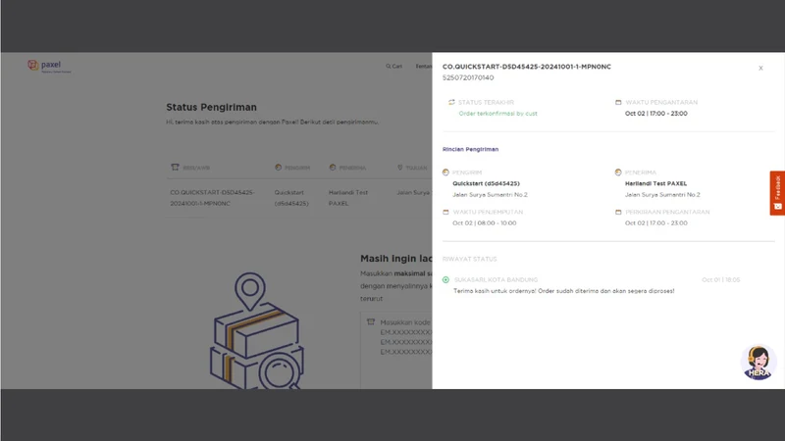Click recipient 'Harliandi Test PAXEL' in panel

(655, 183)
